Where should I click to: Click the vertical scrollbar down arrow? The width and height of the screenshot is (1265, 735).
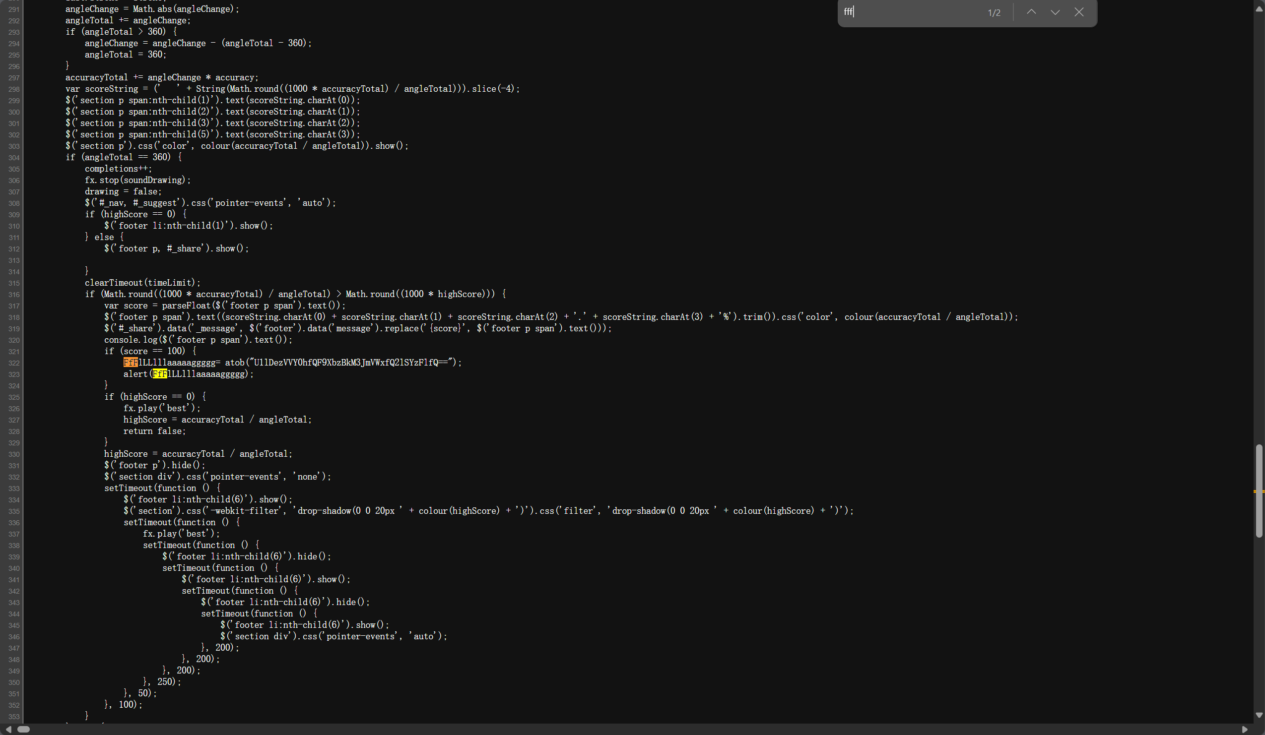click(1259, 715)
